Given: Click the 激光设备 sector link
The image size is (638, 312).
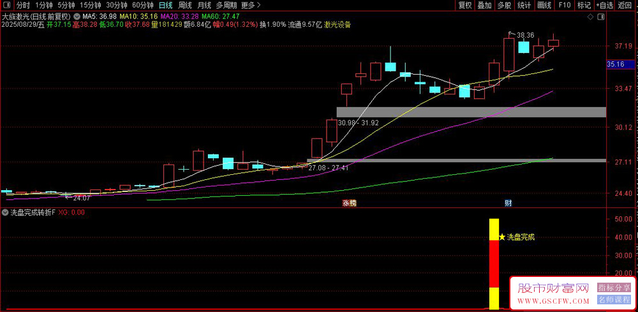Looking at the screenshot, I should coord(338,24).
